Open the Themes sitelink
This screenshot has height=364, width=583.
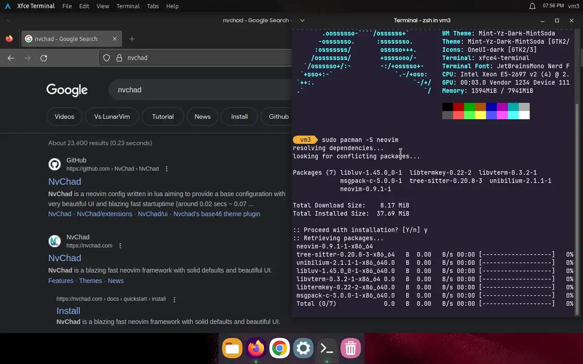point(91,281)
